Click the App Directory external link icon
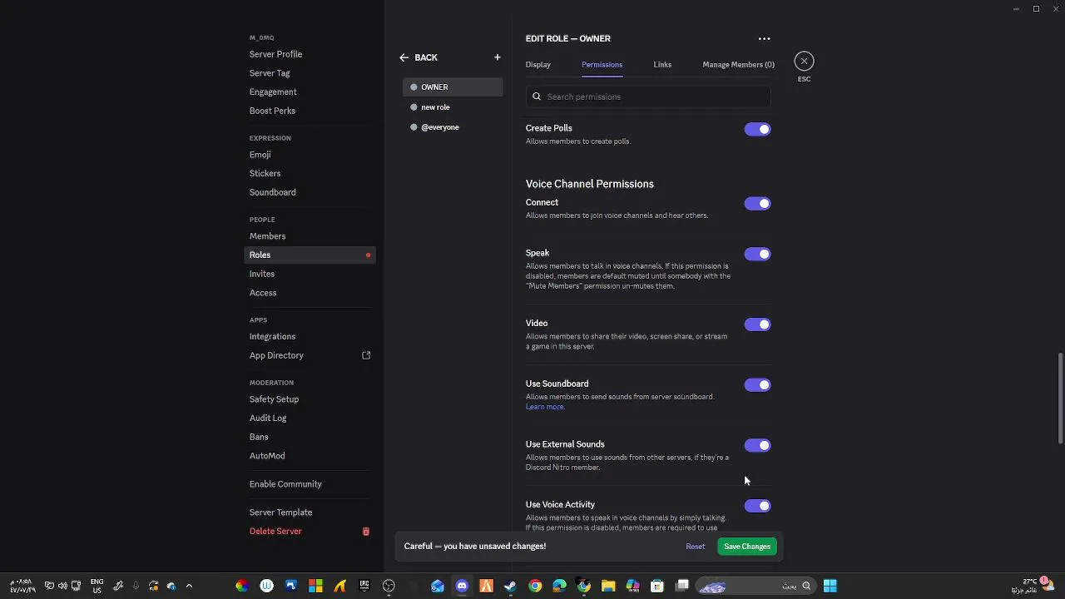 pos(366,355)
